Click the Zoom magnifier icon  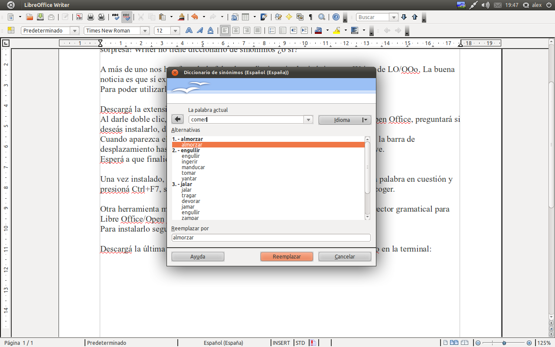coord(321,17)
